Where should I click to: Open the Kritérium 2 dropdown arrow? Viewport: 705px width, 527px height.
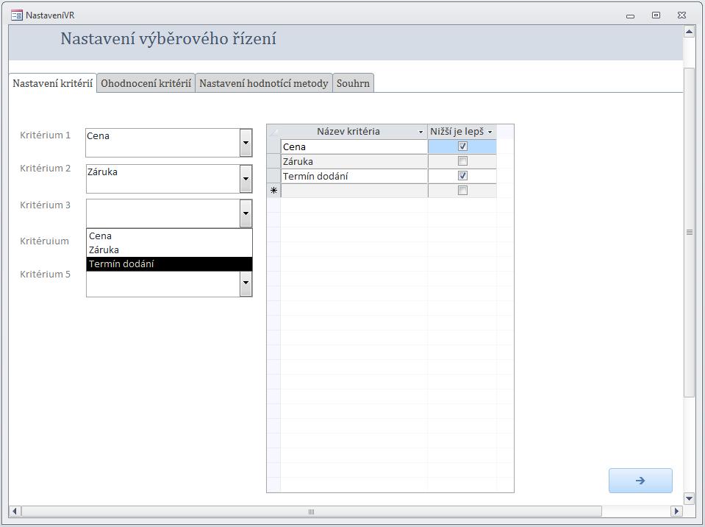tap(246, 179)
